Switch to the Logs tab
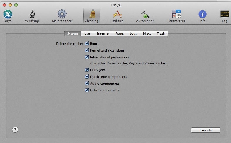Screen dimensions: 231x143 (x=133, y=33)
